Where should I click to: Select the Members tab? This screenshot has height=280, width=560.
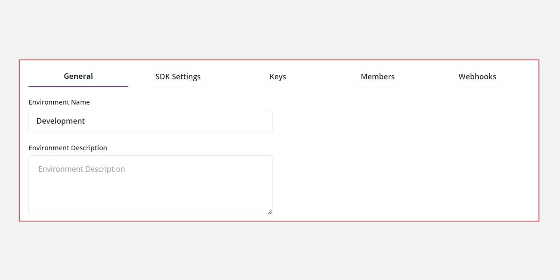(378, 76)
